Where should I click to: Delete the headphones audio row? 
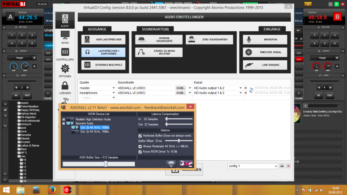click(x=246, y=93)
